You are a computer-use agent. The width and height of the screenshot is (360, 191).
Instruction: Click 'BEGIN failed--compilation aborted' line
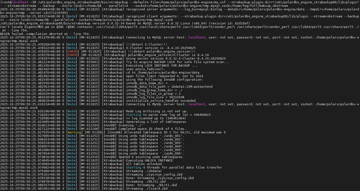point(45,34)
